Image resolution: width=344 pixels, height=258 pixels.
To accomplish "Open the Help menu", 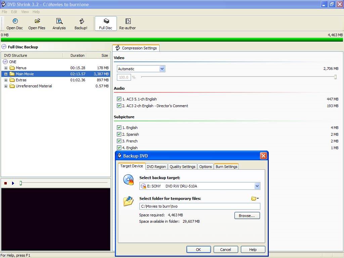I will tap(36, 12).
